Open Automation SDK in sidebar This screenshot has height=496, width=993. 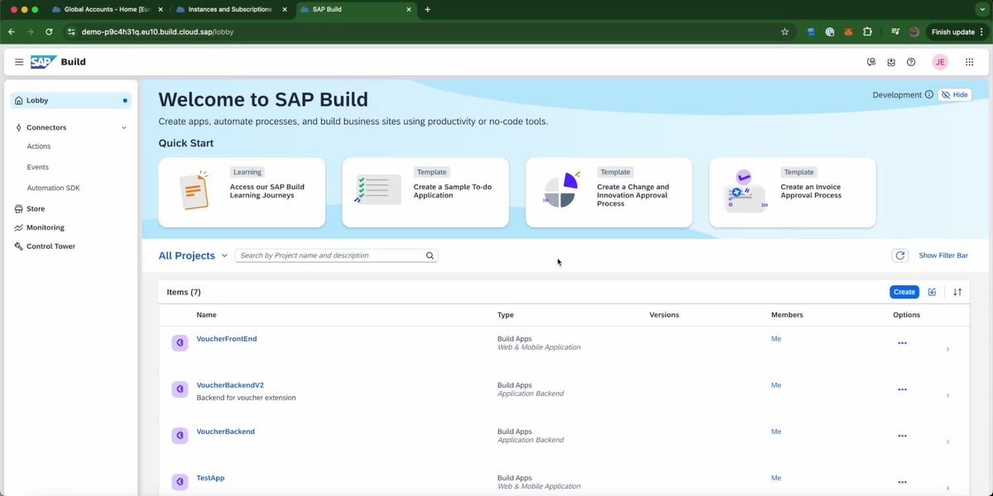click(53, 188)
